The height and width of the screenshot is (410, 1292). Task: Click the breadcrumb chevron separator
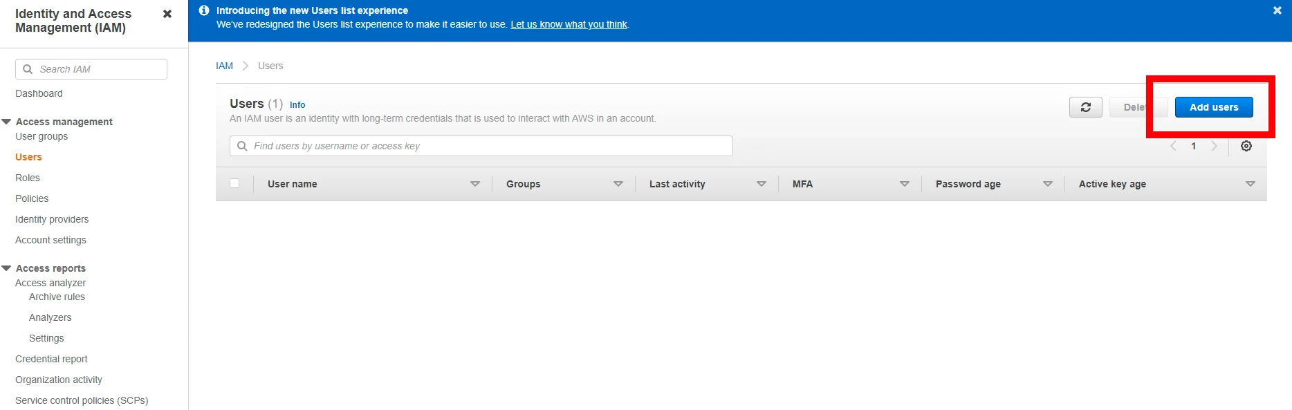[x=246, y=66]
